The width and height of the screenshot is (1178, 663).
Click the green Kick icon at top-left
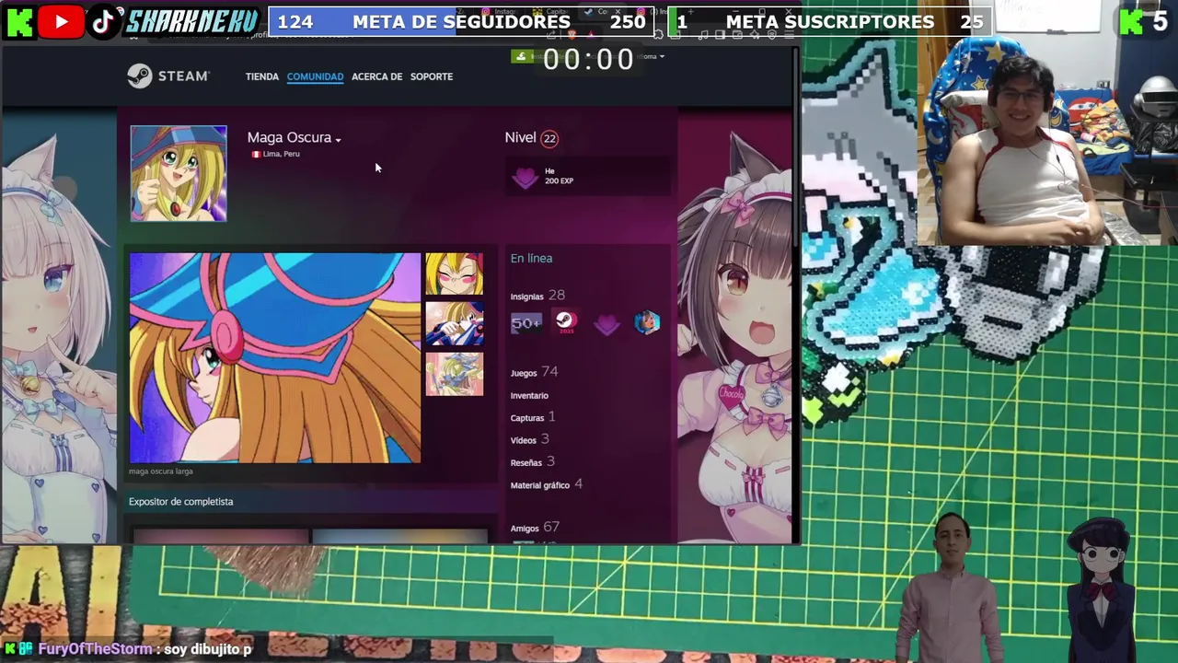coord(19,22)
